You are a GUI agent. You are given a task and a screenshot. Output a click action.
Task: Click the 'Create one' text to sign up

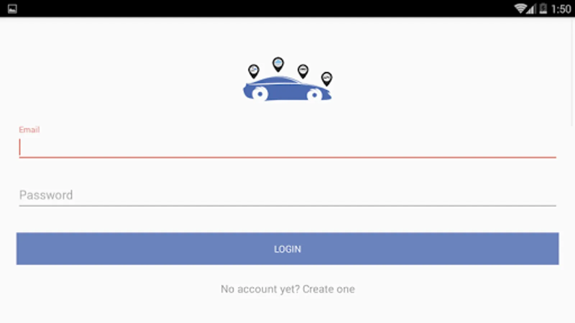pyautogui.click(x=329, y=289)
